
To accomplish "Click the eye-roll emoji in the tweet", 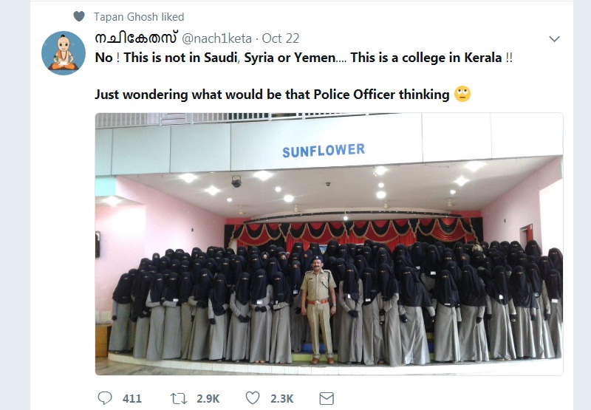I will [x=462, y=94].
